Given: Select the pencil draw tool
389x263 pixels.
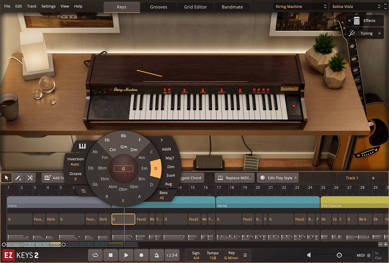Looking at the screenshot, I should [x=18, y=178].
